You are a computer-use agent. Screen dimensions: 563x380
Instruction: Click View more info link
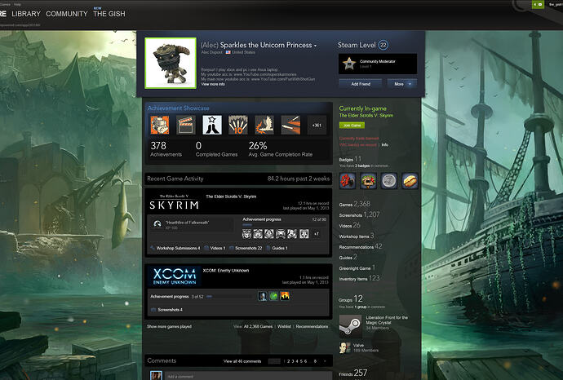click(213, 84)
